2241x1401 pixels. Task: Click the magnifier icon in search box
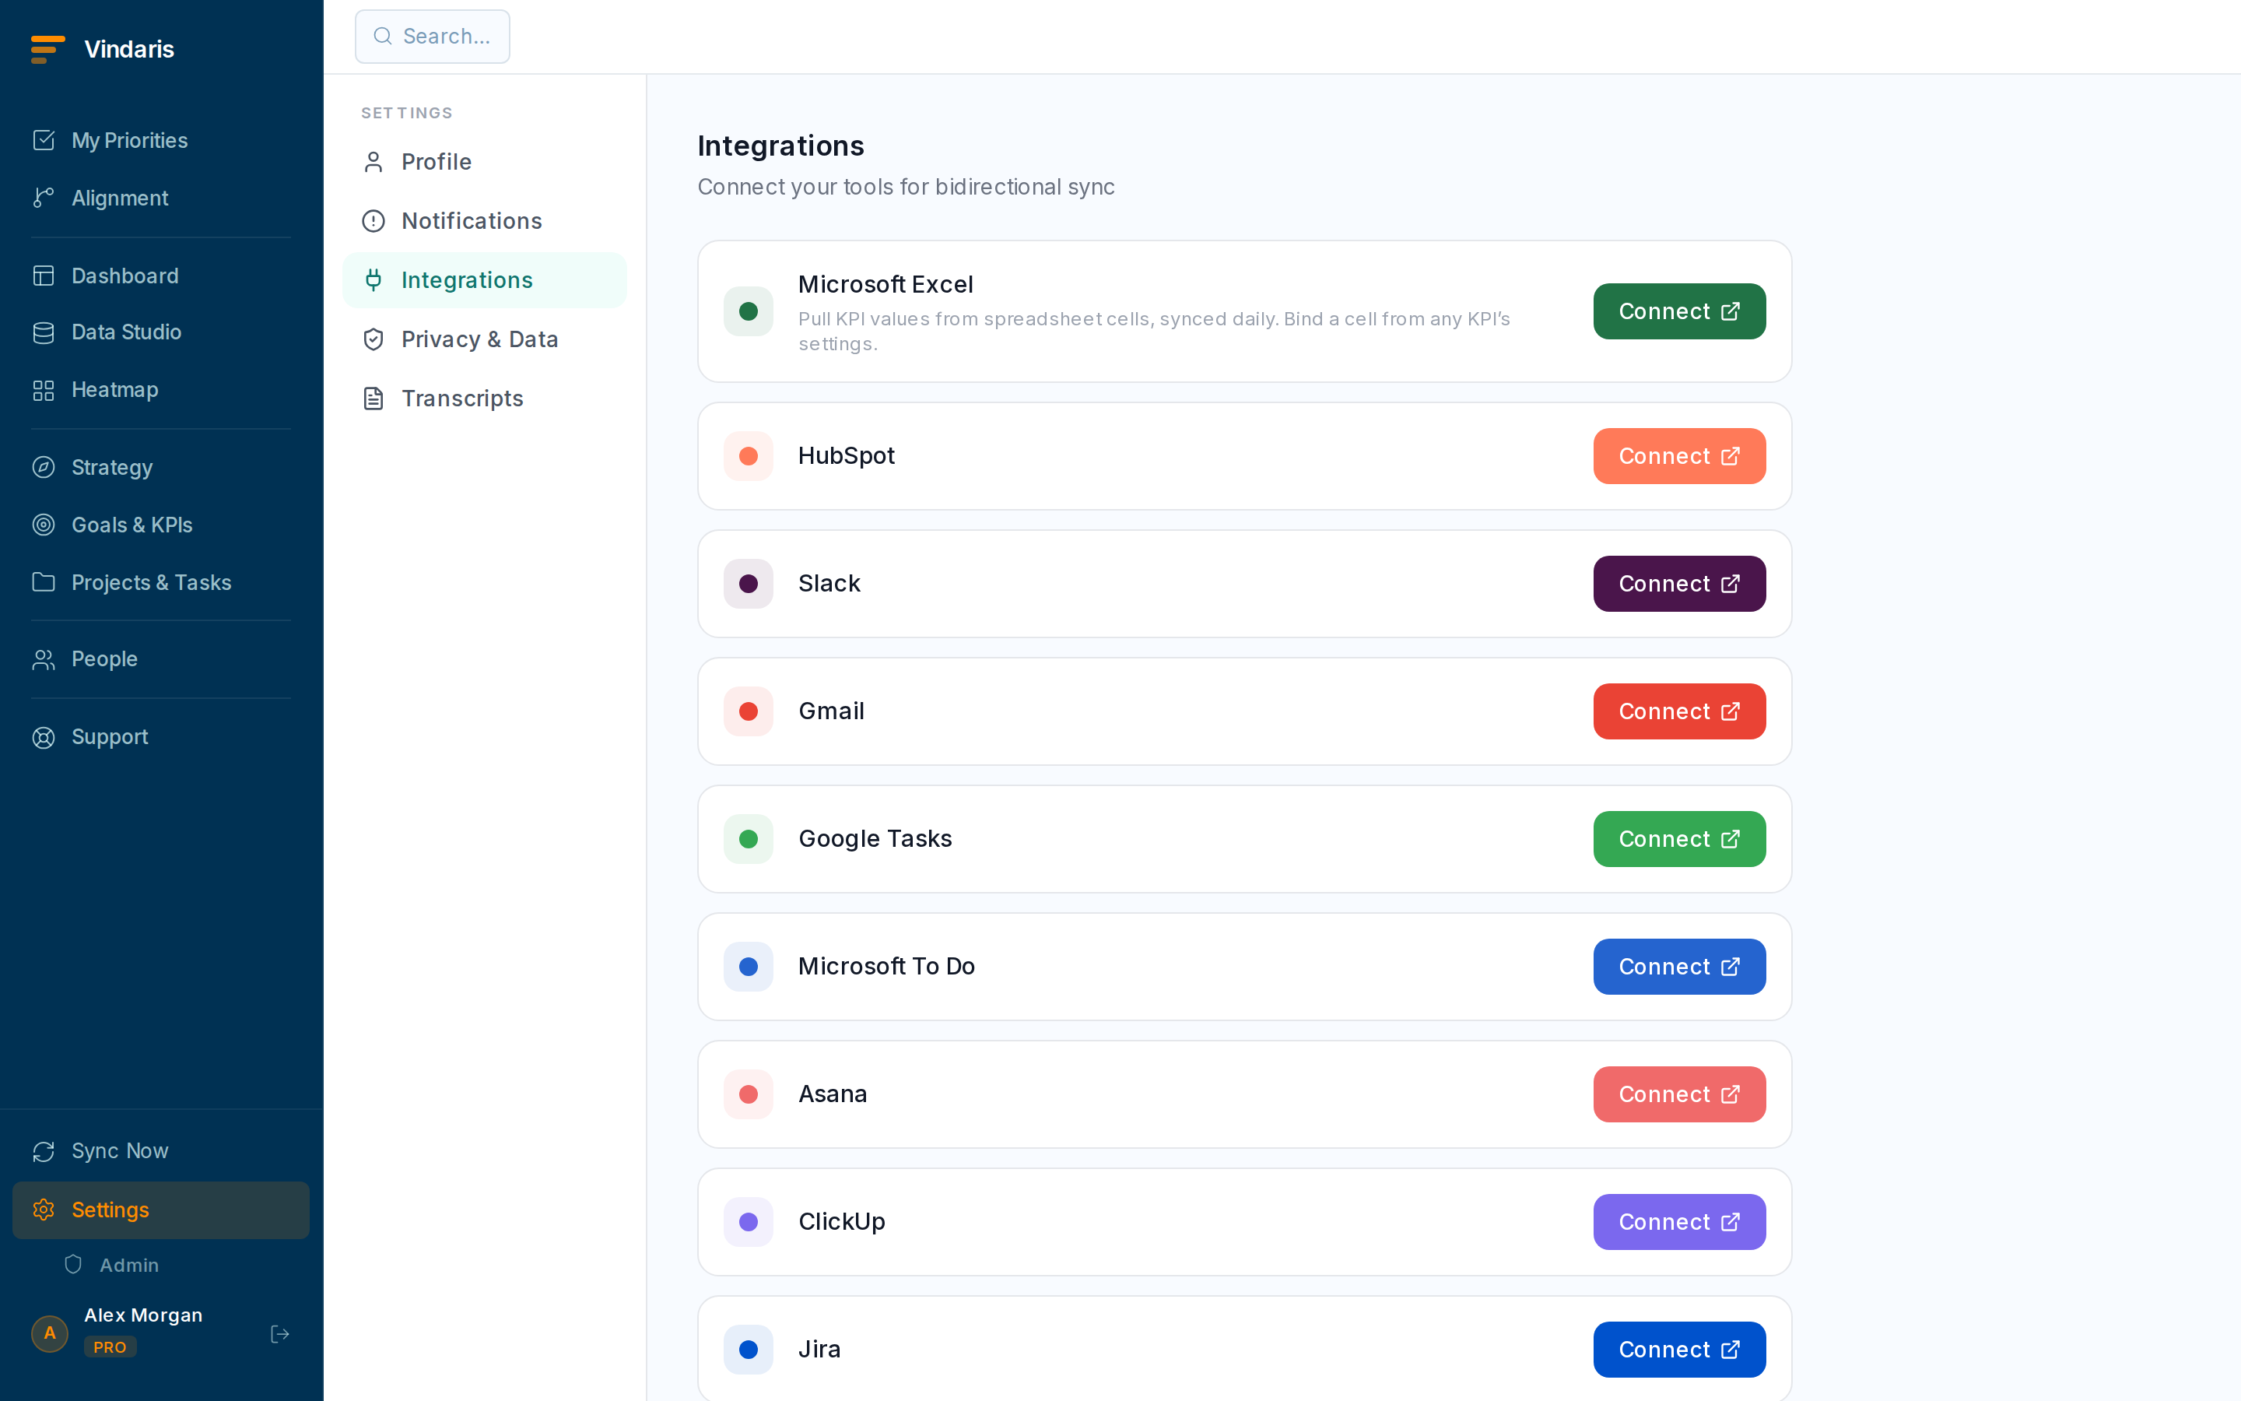point(381,36)
